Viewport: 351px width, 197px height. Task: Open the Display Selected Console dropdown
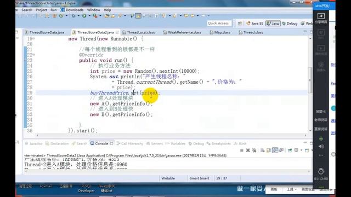(301, 150)
